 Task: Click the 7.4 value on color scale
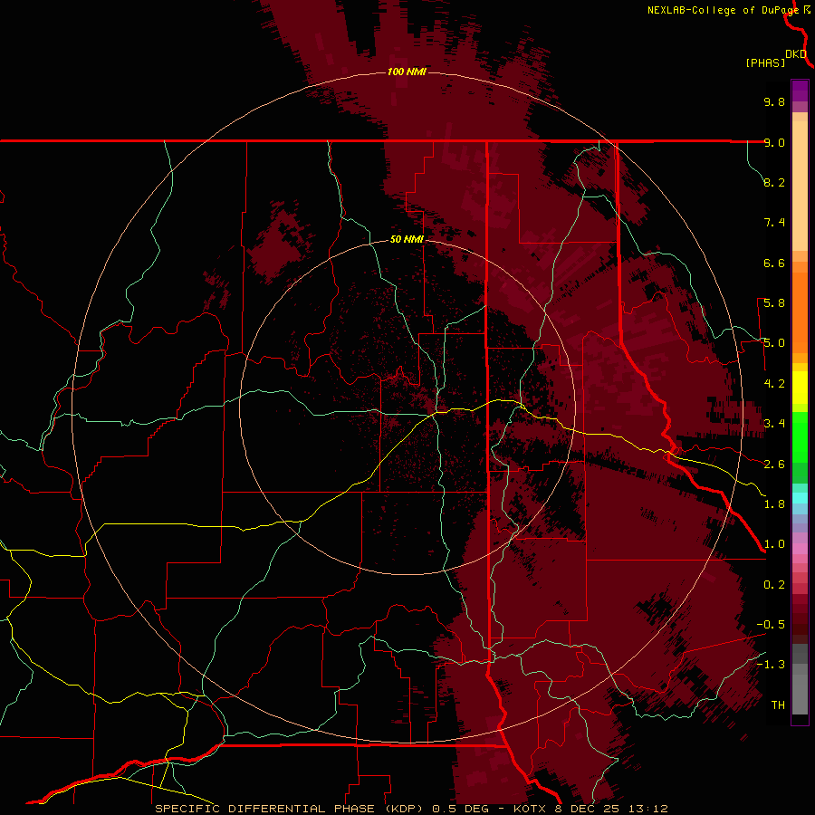tap(774, 223)
